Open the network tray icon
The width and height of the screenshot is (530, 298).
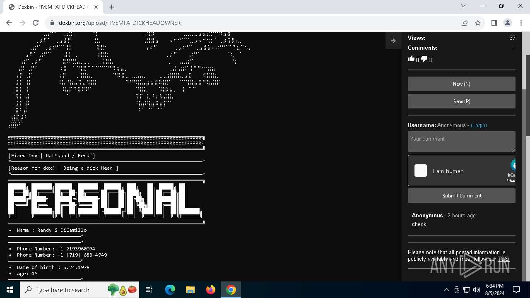pyautogui.click(x=467, y=290)
